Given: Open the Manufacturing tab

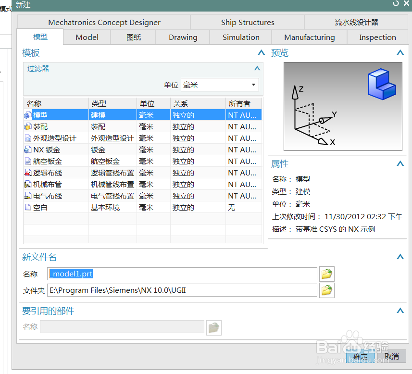Looking at the screenshot, I should [309, 37].
